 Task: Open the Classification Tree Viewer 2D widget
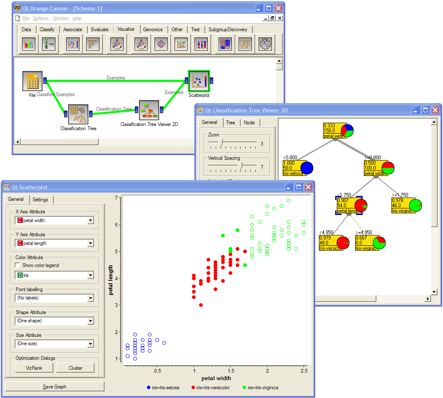click(x=149, y=110)
